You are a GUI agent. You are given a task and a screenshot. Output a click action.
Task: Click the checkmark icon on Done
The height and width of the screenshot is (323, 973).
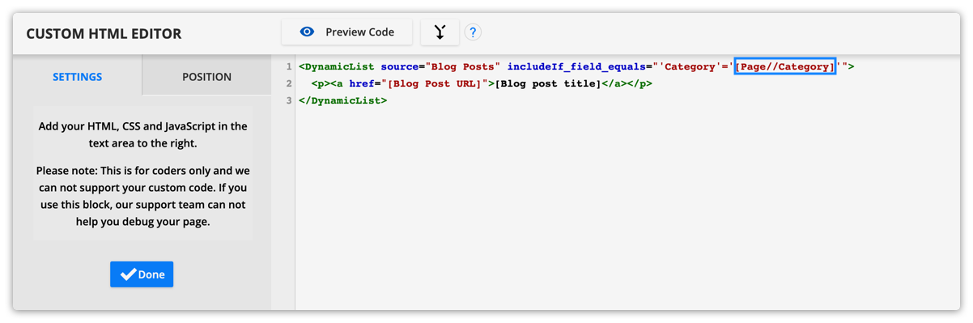click(x=127, y=274)
